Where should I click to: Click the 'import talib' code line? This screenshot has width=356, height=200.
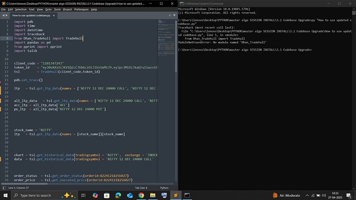26,51
